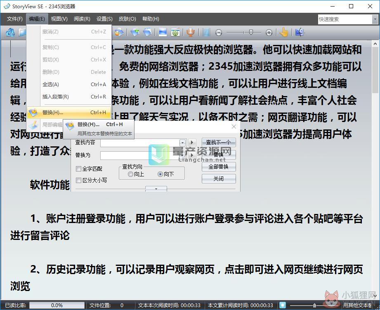Click the 查找内容 input field

click(140, 142)
